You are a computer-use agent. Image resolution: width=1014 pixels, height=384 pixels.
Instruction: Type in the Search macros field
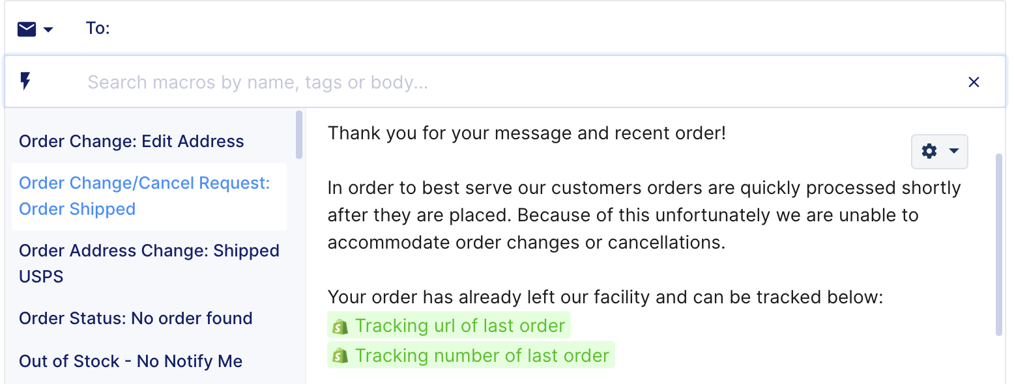click(x=456, y=83)
